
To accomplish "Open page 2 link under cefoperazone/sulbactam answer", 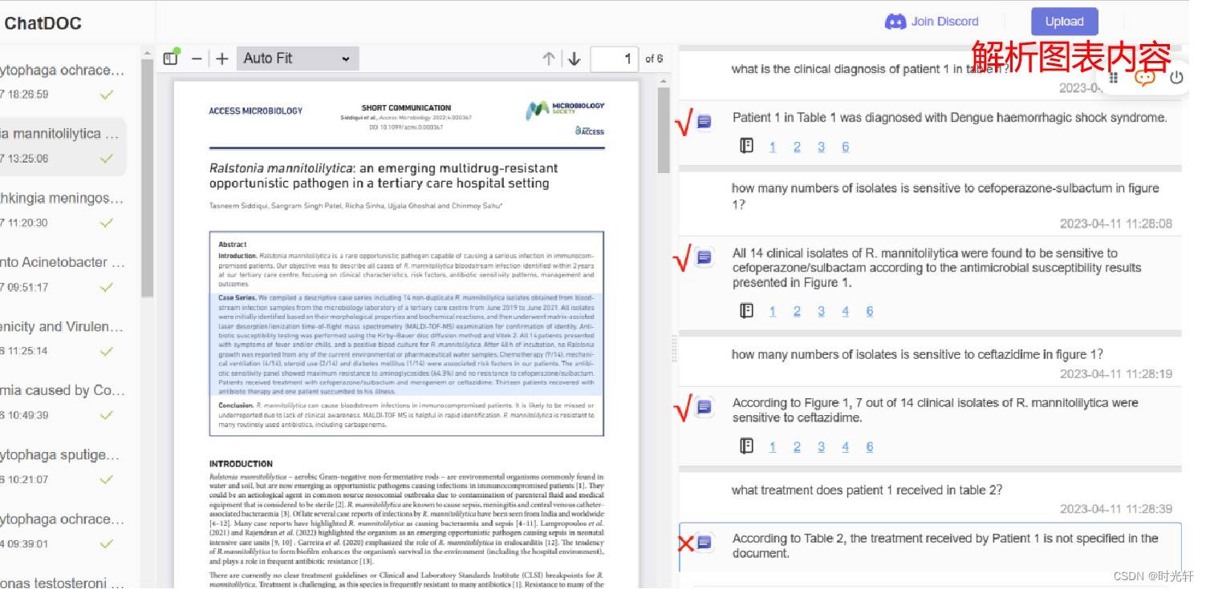I will point(797,311).
